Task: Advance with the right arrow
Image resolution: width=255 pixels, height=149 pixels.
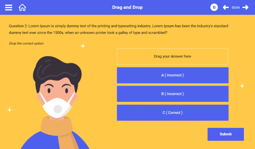Action: click(245, 7)
